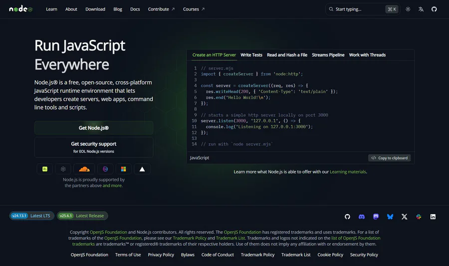Select the 'Create an HTTP Server' tab
This screenshot has width=449, height=266.
click(214, 55)
